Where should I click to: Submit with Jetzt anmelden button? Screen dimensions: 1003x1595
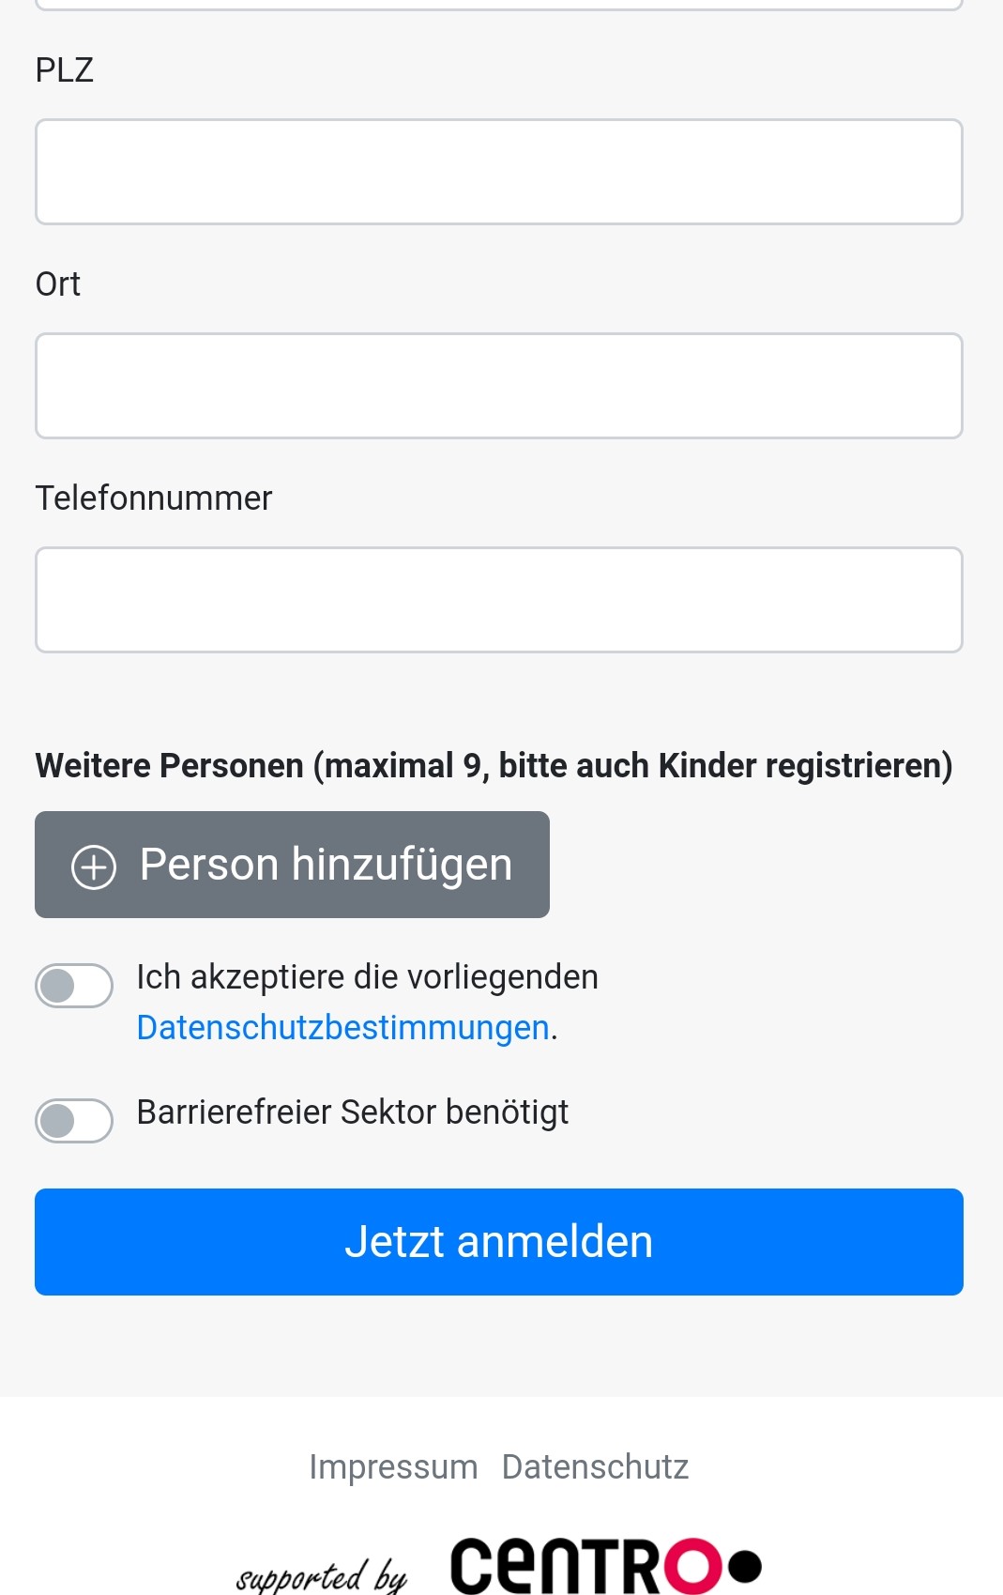499,1242
